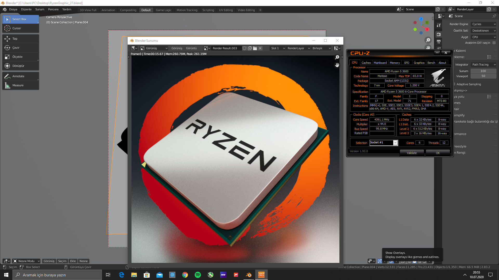Activate the Taşı move tool
The height and width of the screenshot is (280, 499).
(x=21, y=39)
